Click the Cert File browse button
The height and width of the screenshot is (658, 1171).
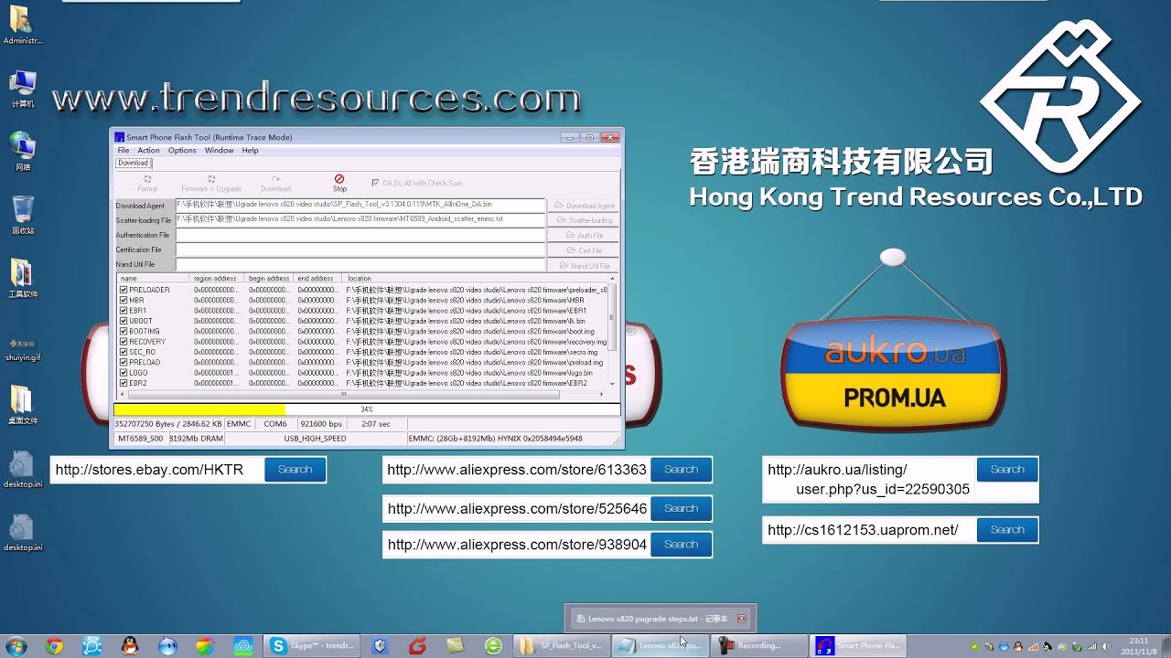click(x=583, y=250)
